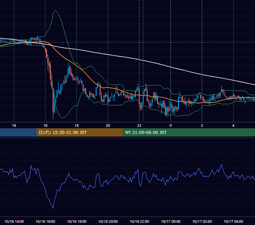Image resolution: width=255 pixels, height=225 pixels.
Task: Click the 10/16 14:00 time label
Action: click(14, 221)
